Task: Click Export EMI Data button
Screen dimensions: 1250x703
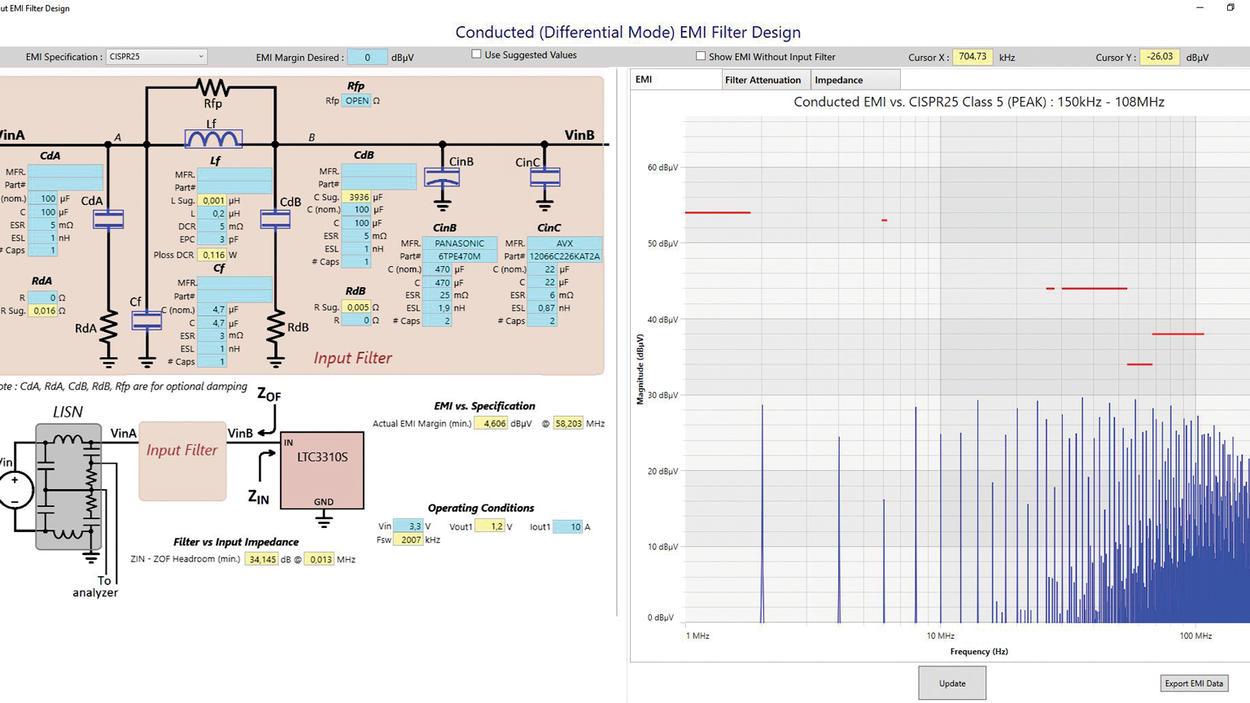Action: coord(1193,683)
